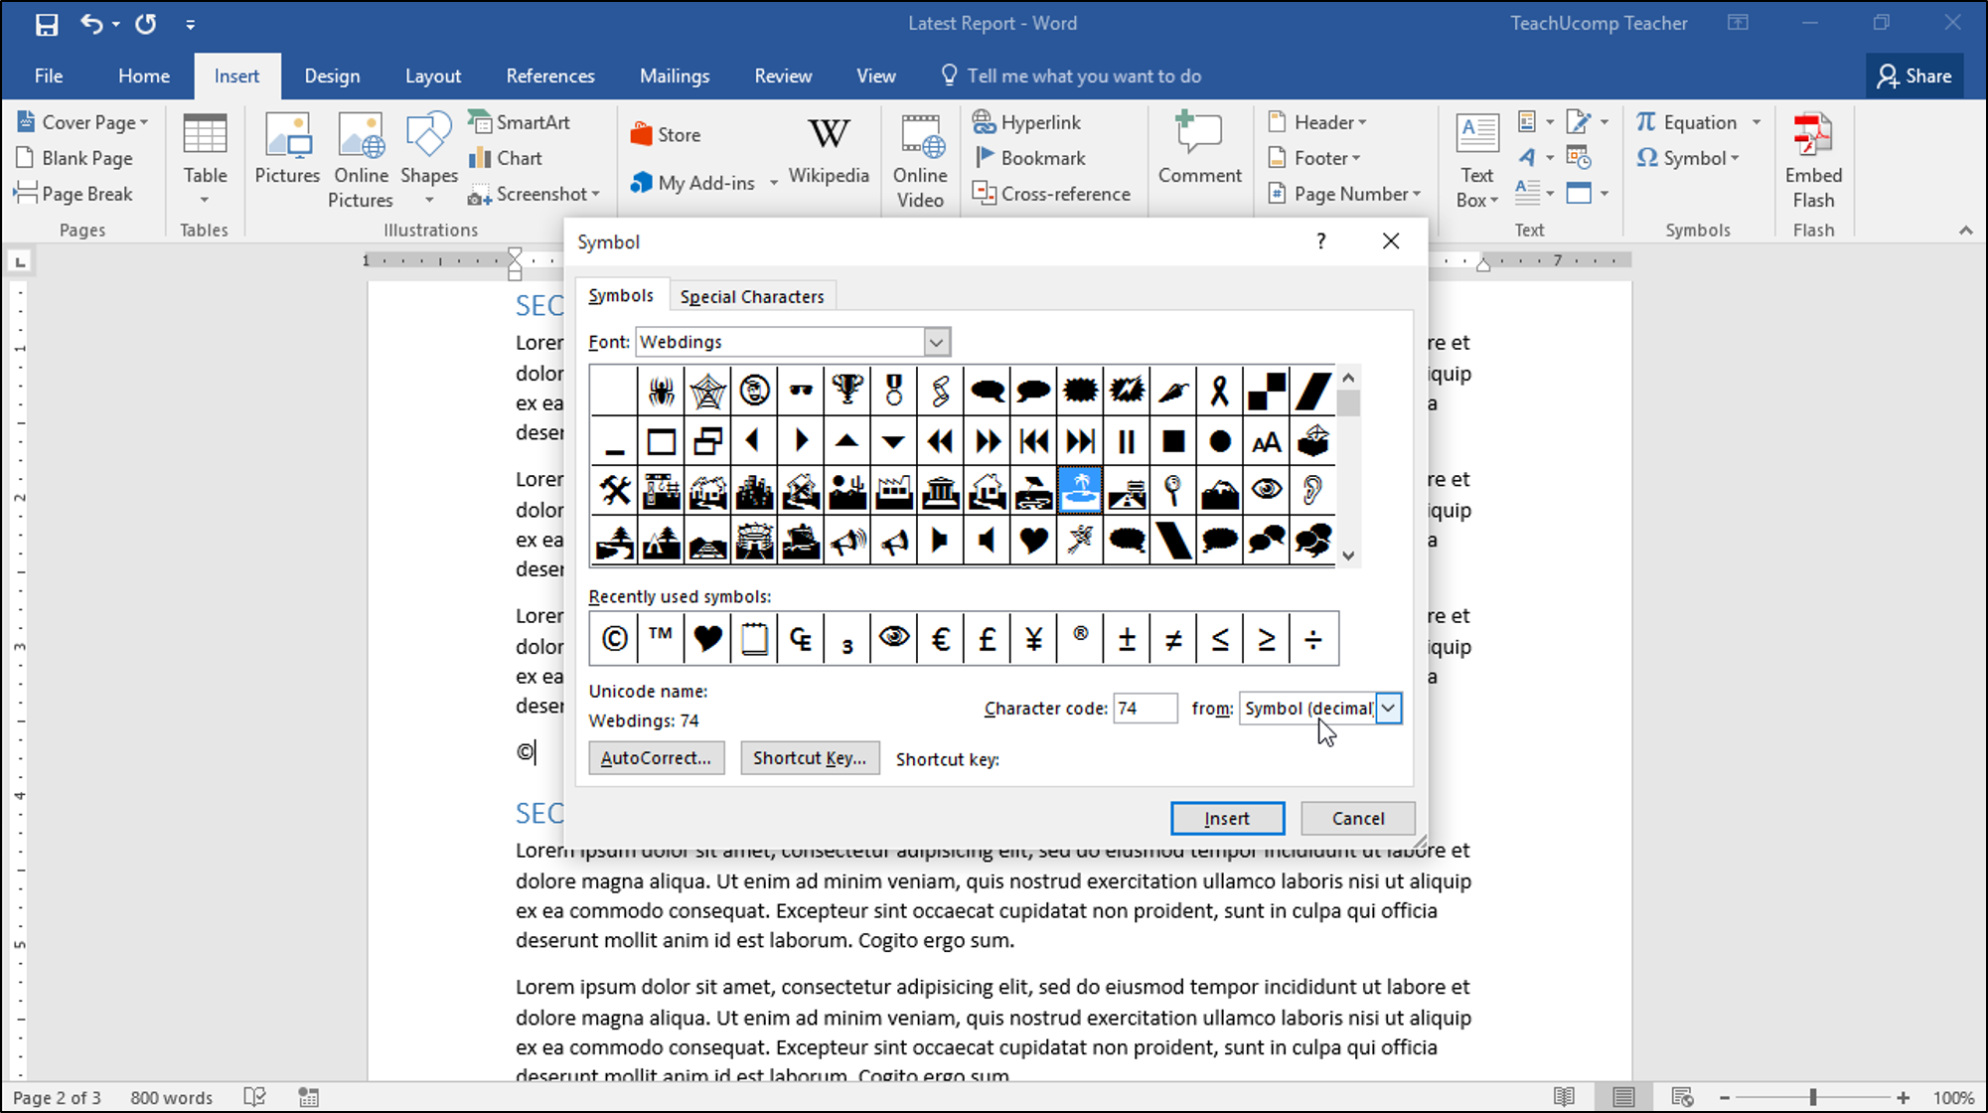Screen dimensions: 1988x1113
Task: Insert SmartArt graphic
Action: coord(519,122)
